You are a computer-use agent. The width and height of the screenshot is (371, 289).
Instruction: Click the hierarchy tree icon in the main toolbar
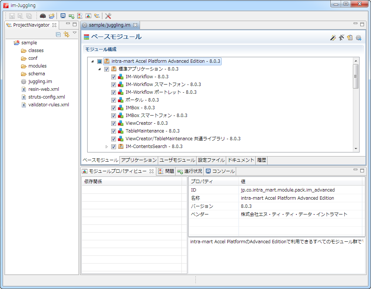(97, 16)
